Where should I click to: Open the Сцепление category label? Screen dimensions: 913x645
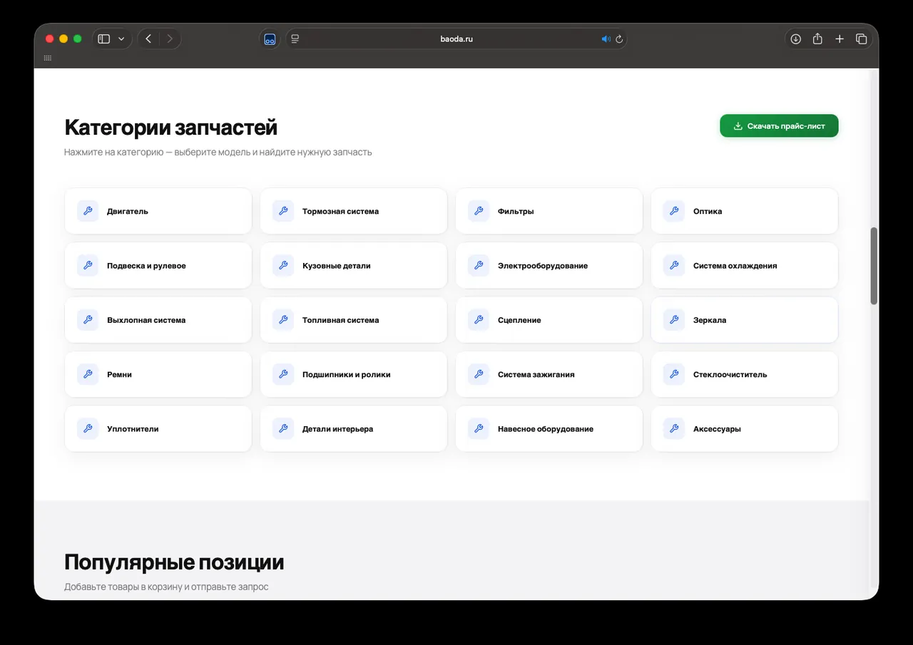pos(519,321)
